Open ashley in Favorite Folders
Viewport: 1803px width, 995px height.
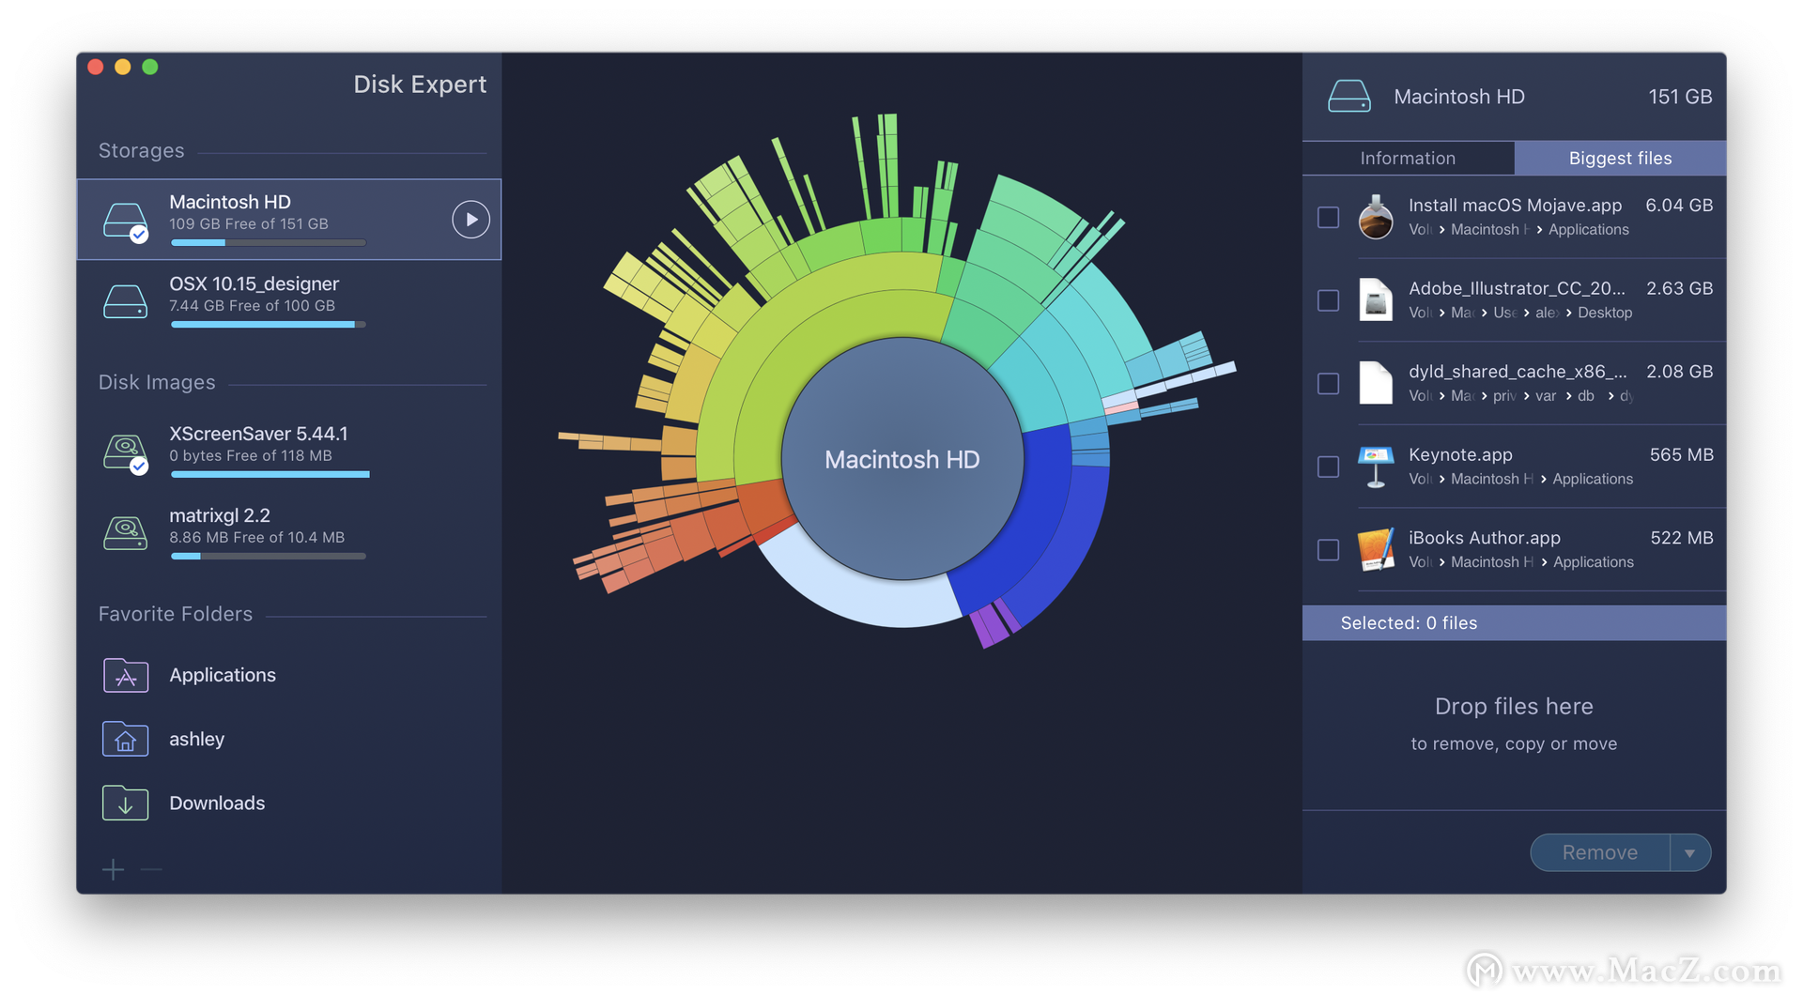[x=196, y=739]
